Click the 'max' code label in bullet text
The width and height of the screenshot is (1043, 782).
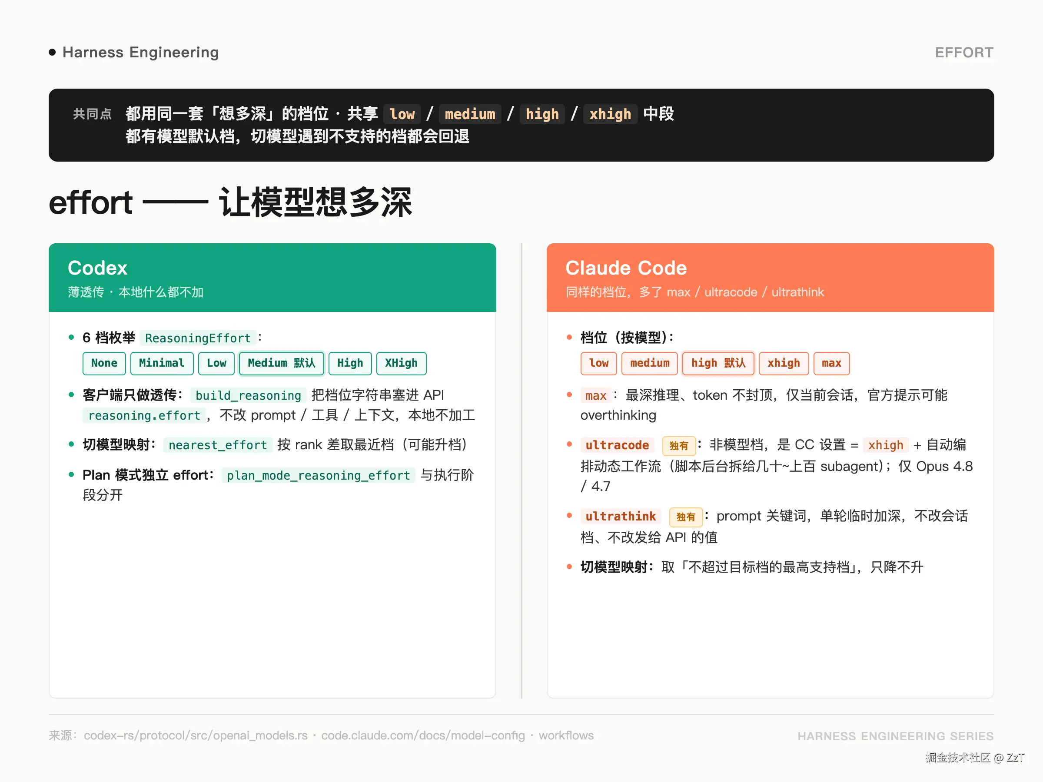click(x=595, y=395)
